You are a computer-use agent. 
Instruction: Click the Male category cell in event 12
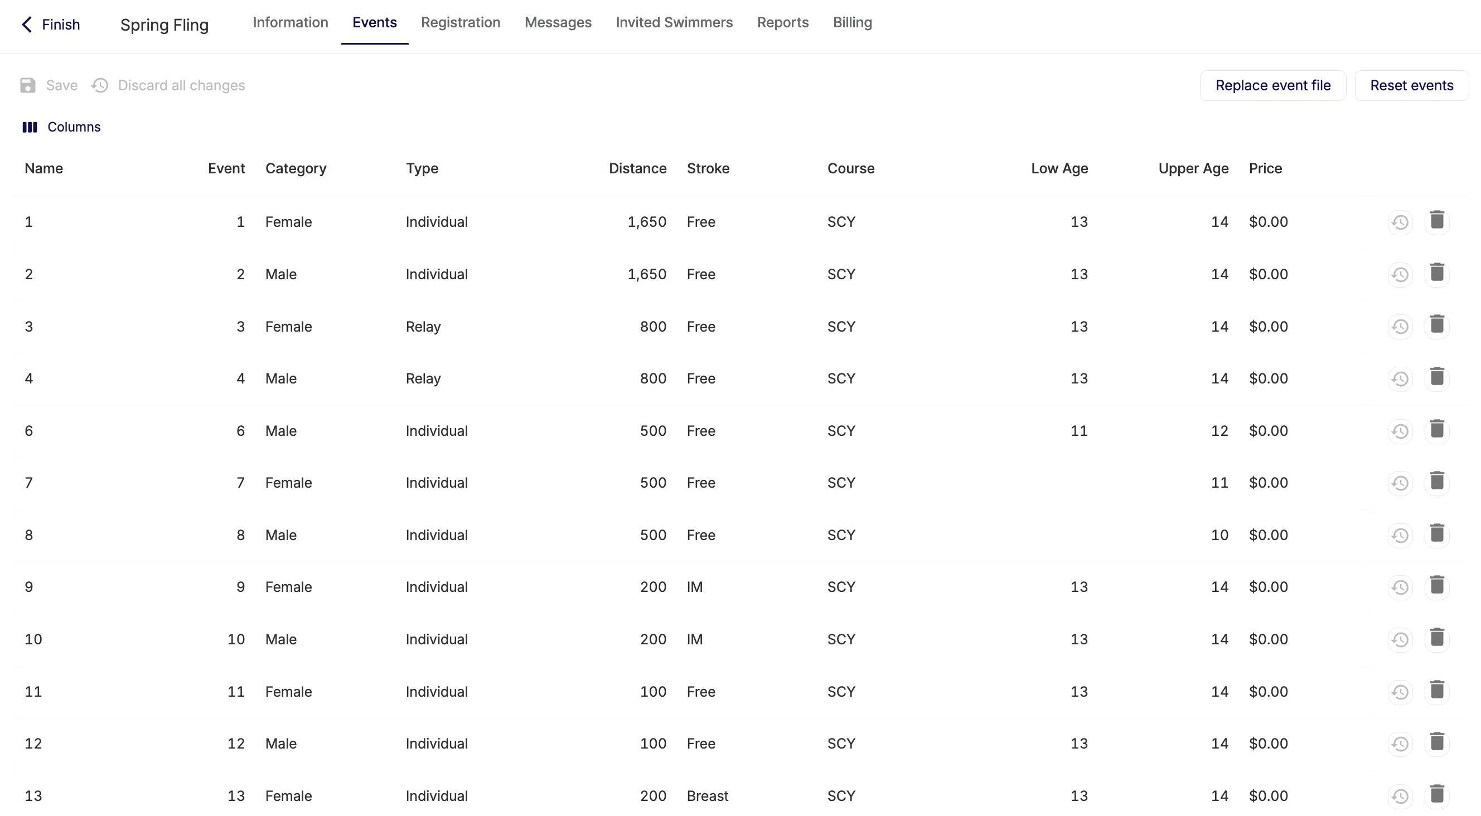(x=280, y=744)
